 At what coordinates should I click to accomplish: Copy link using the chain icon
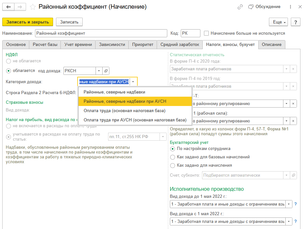point(240,7)
